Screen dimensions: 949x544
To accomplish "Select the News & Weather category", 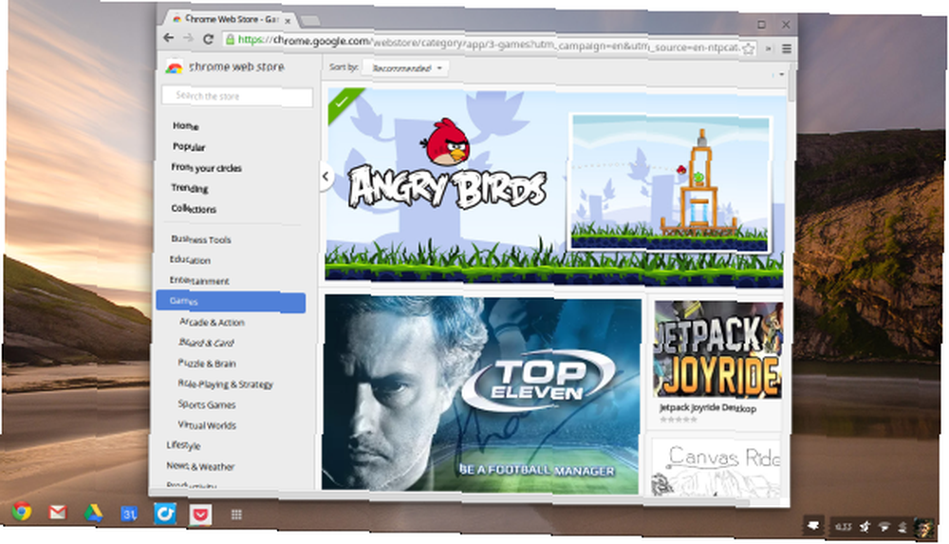I will click(200, 466).
